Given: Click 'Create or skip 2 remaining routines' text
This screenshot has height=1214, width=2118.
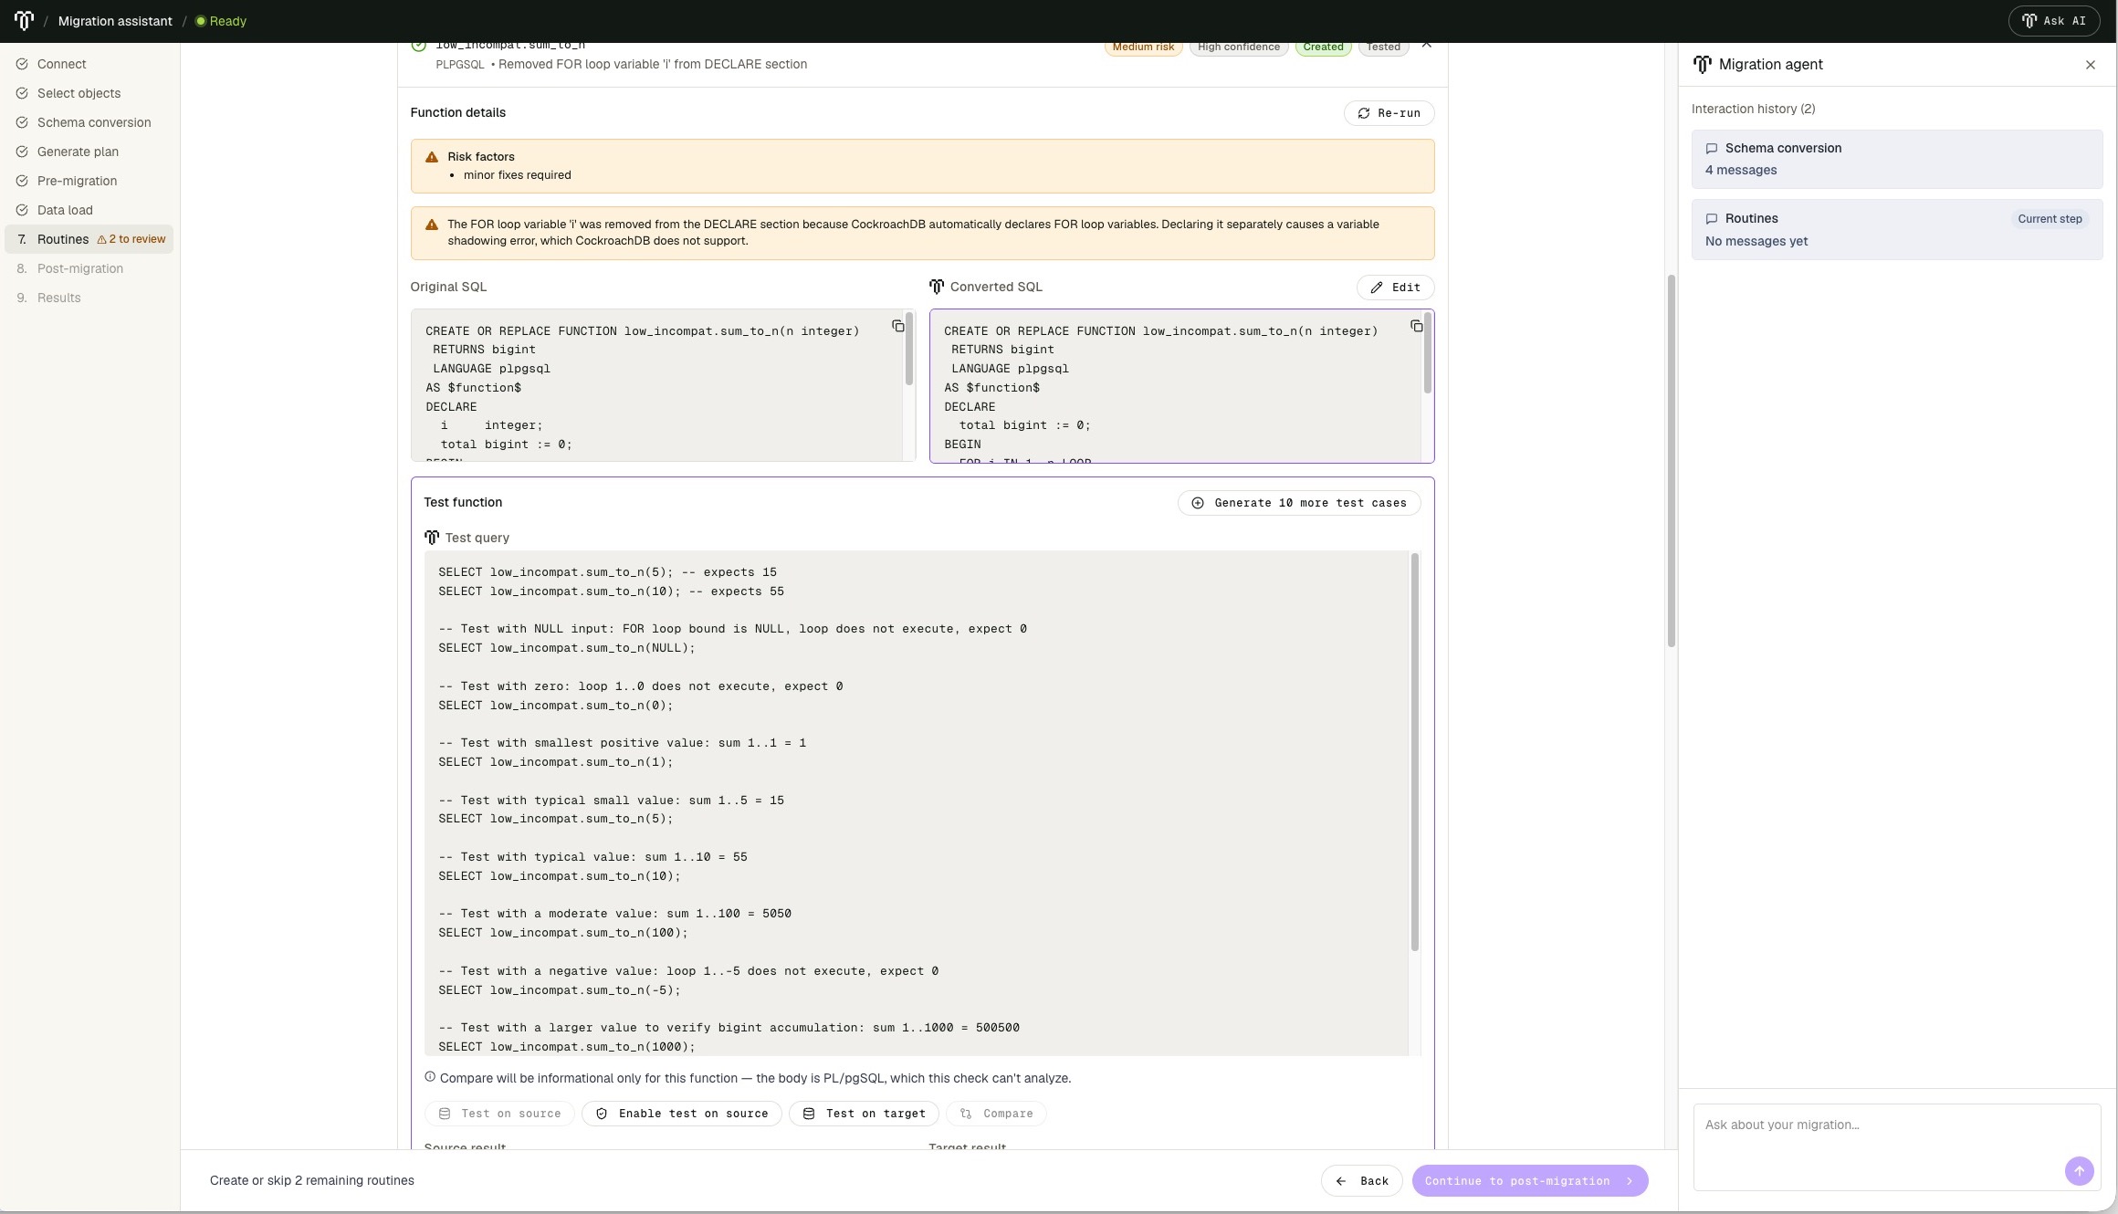Looking at the screenshot, I should coord(311,1181).
